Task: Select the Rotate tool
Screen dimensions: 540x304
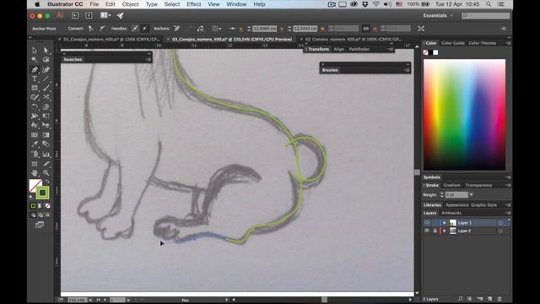Action: tap(35, 107)
